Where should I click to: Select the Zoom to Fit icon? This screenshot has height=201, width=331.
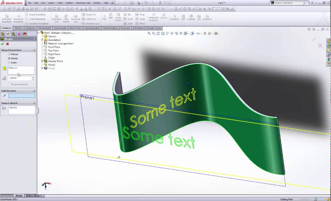pos(149,33)
